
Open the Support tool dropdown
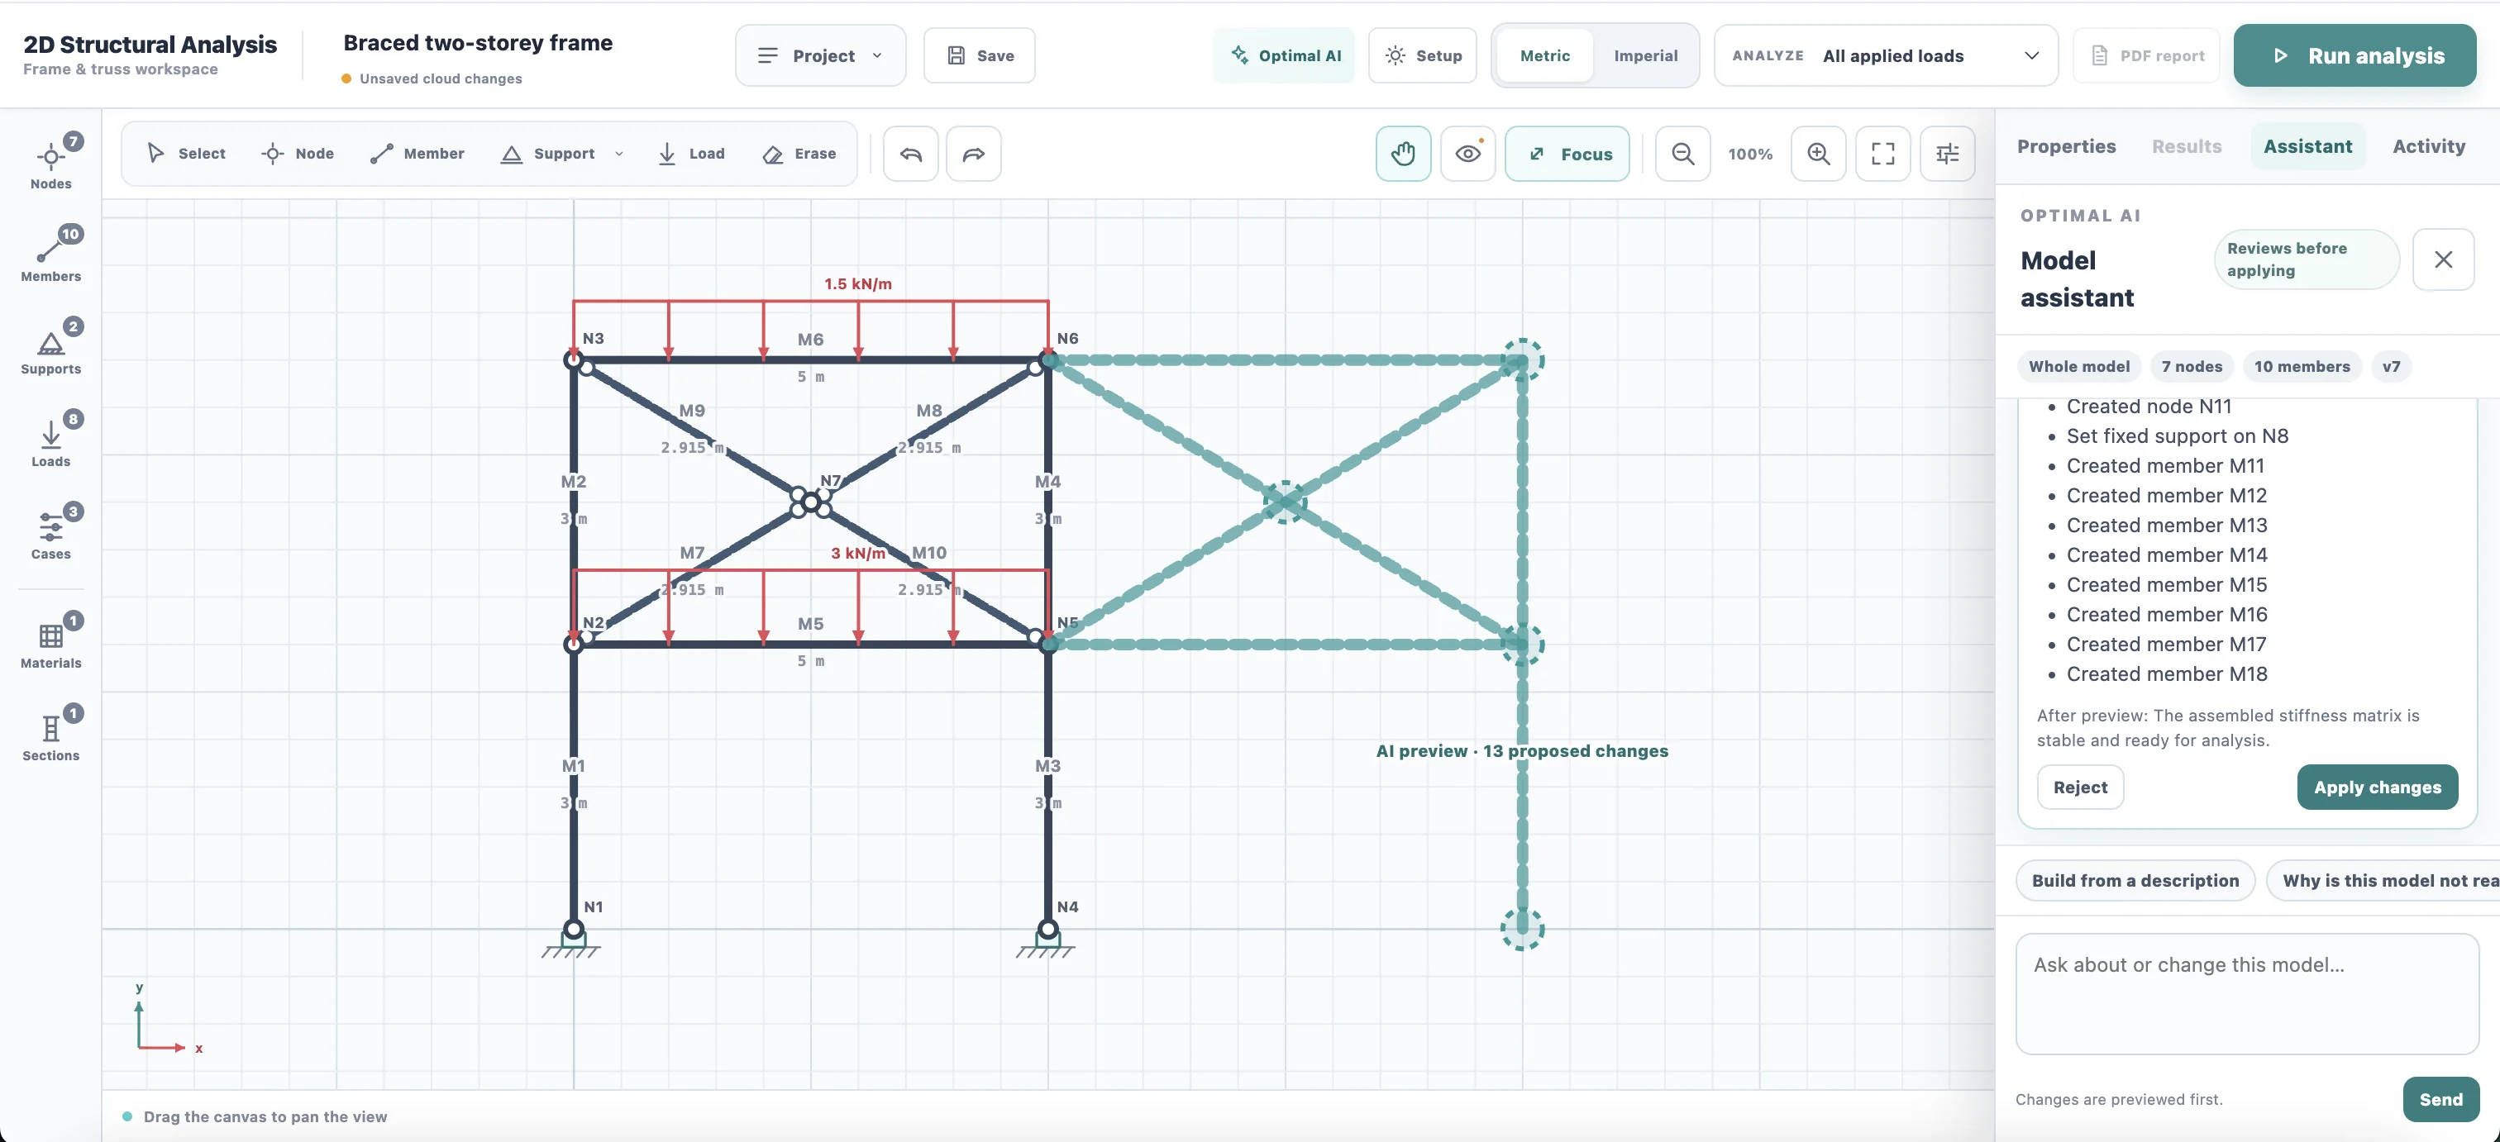click(619, 154)
